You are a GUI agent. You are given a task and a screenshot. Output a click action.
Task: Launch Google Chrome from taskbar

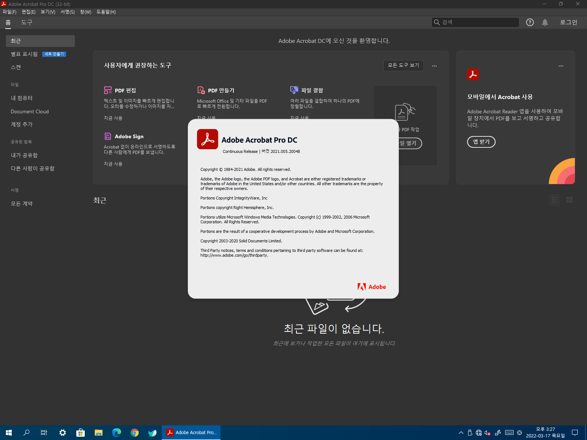[x=135, y=433]
